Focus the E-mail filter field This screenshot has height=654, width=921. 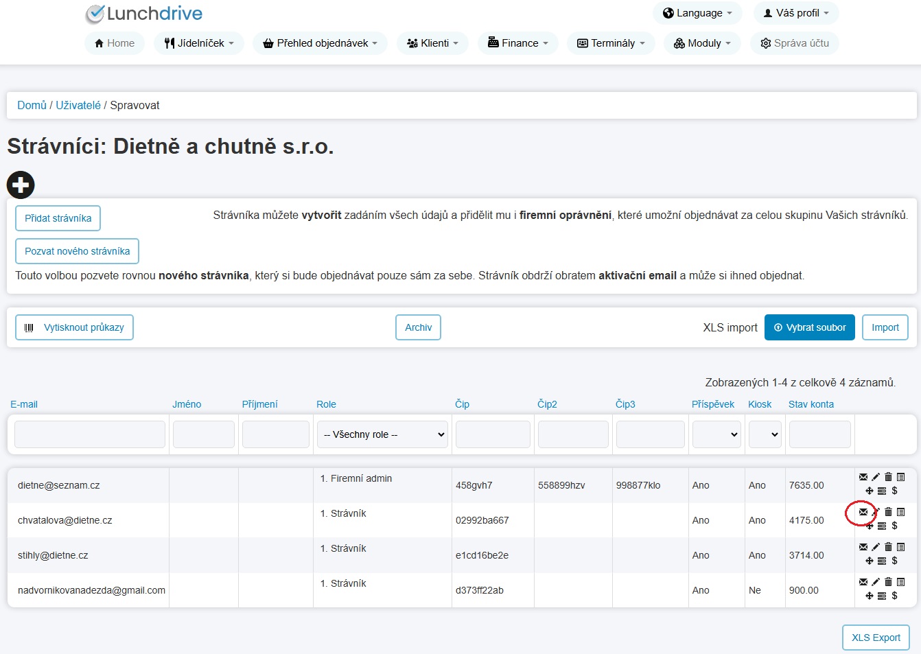[90, 434]
